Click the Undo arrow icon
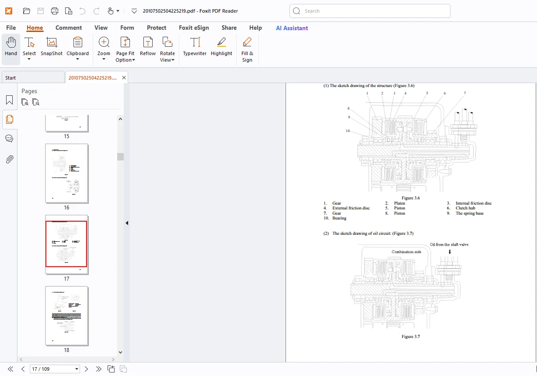Viewport: 537px width, 376px height. (82, 11)
